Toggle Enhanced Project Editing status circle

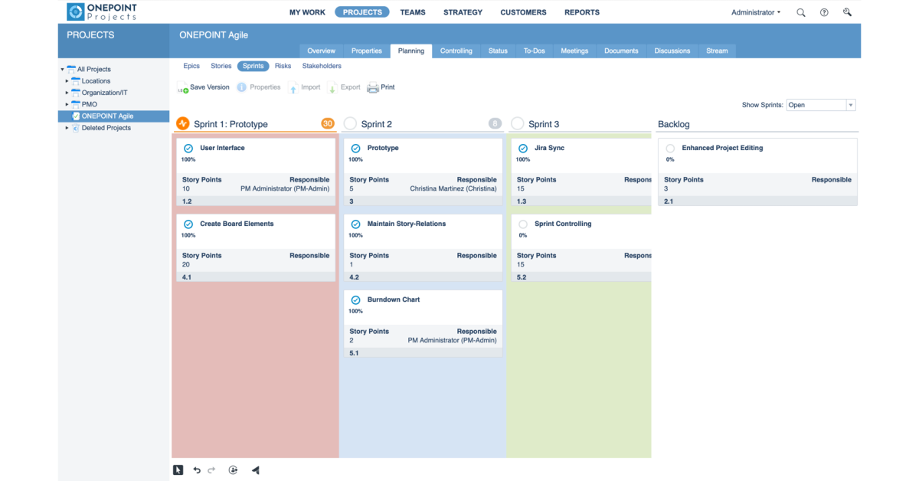point(670,148)
